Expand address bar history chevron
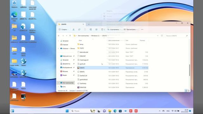Image resolution: width=203 pixels, height=114 pixels. (x=158, y=36)
